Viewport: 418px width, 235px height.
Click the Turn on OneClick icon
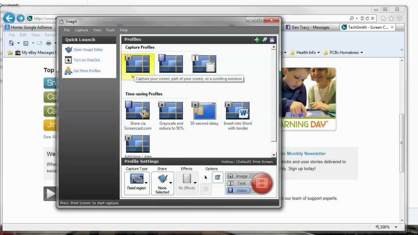click(x=68, y=60)
